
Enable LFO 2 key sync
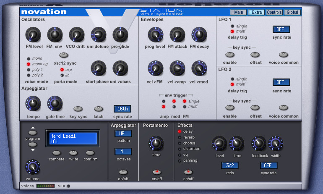[230, 107]
